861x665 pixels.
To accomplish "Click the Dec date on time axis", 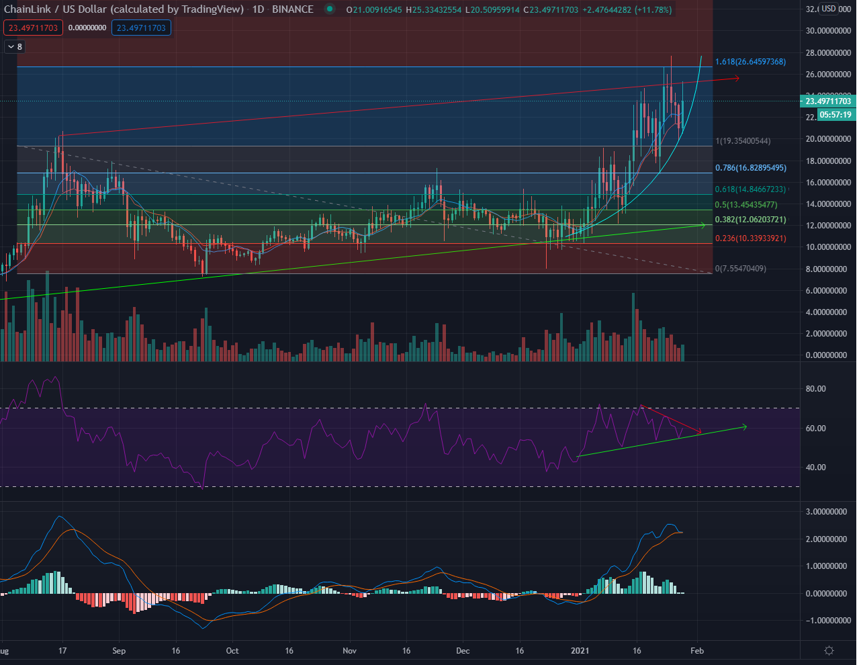I will tap(463, 651).
